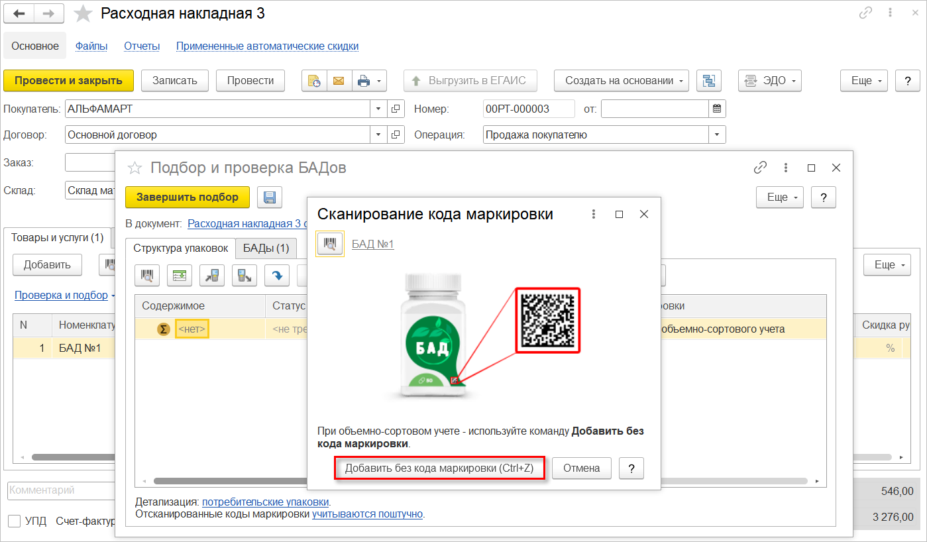The image size is (927, 542).
Task: Open the потребительские упаковки link
Action: [x=266, y=502]
